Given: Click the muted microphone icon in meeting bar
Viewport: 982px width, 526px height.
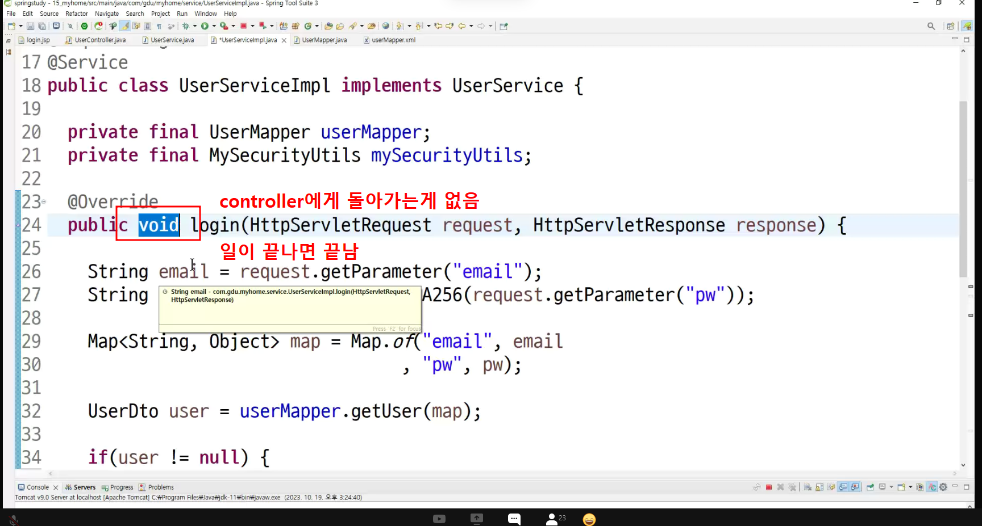Looking at the screenshot, I should [14, 519].
